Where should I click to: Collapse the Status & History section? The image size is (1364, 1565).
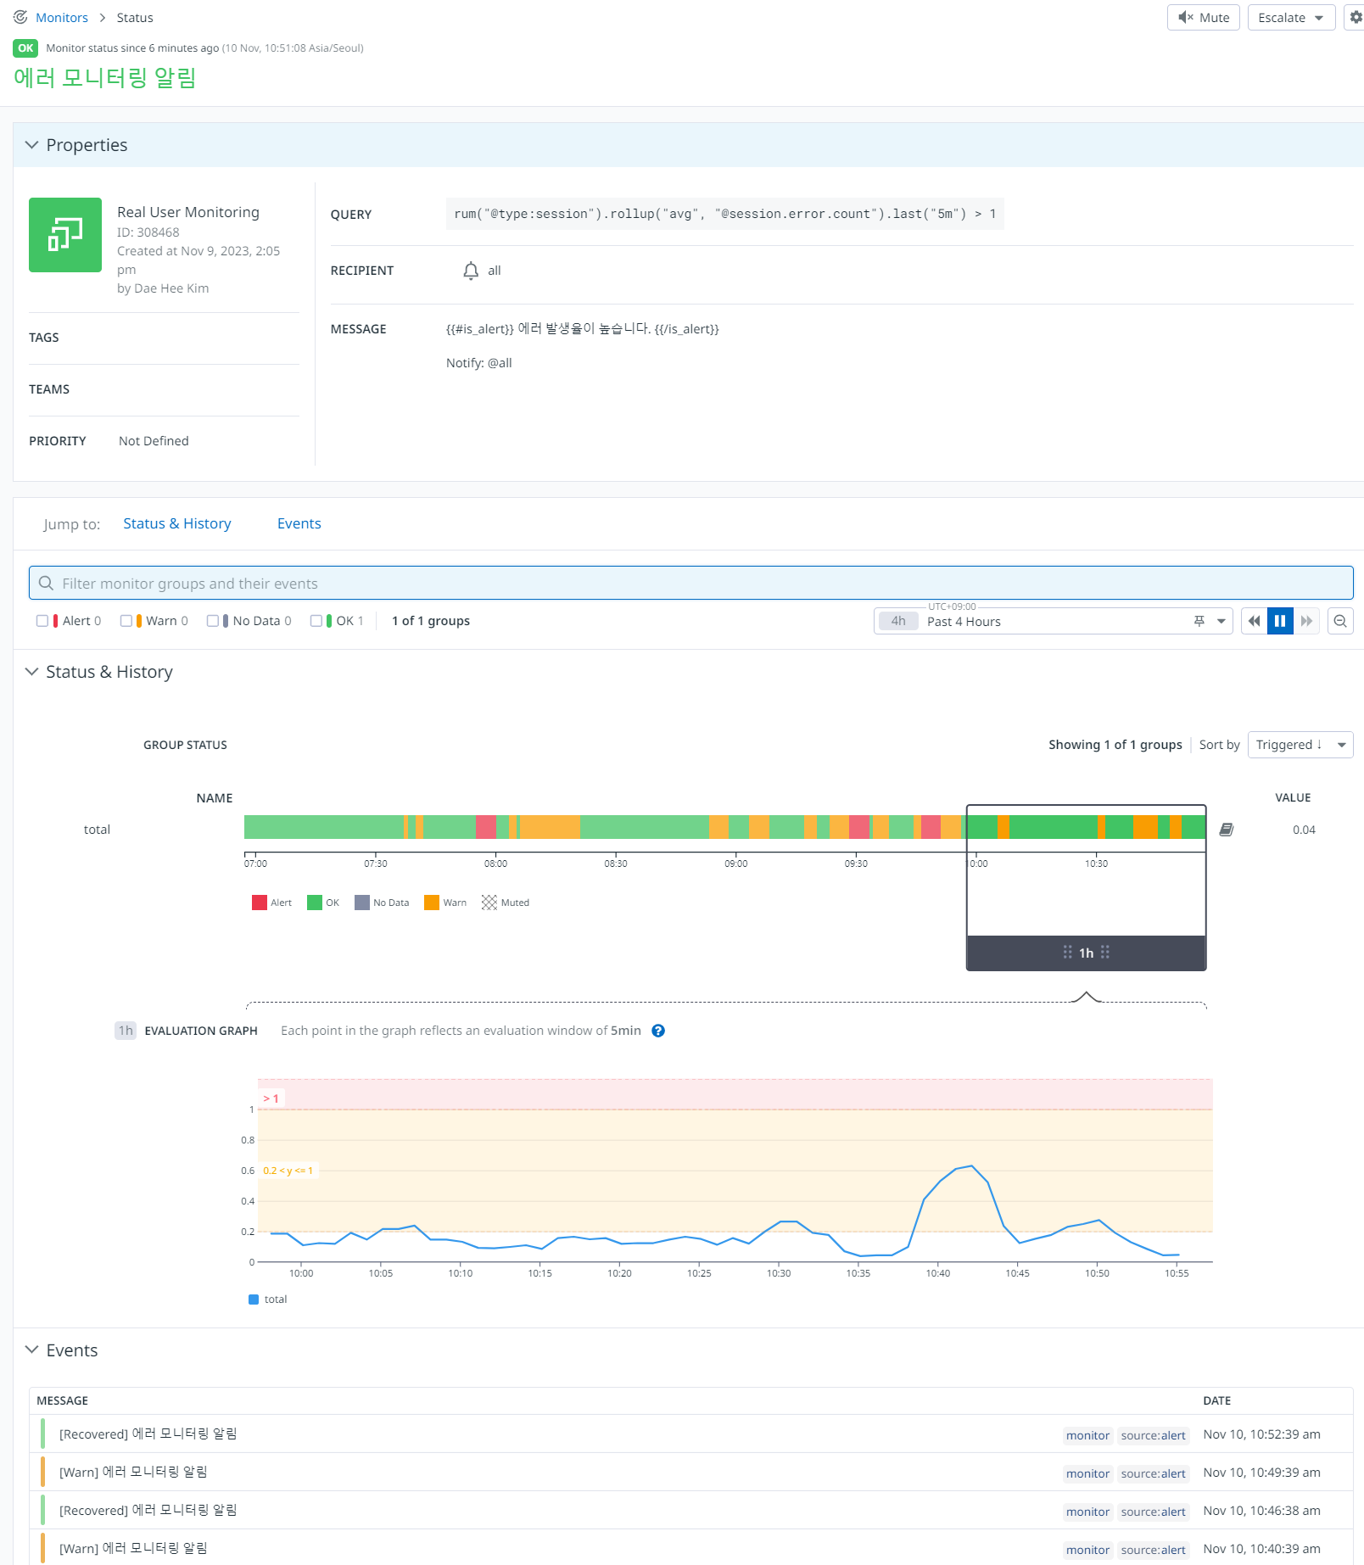[32, 672]
